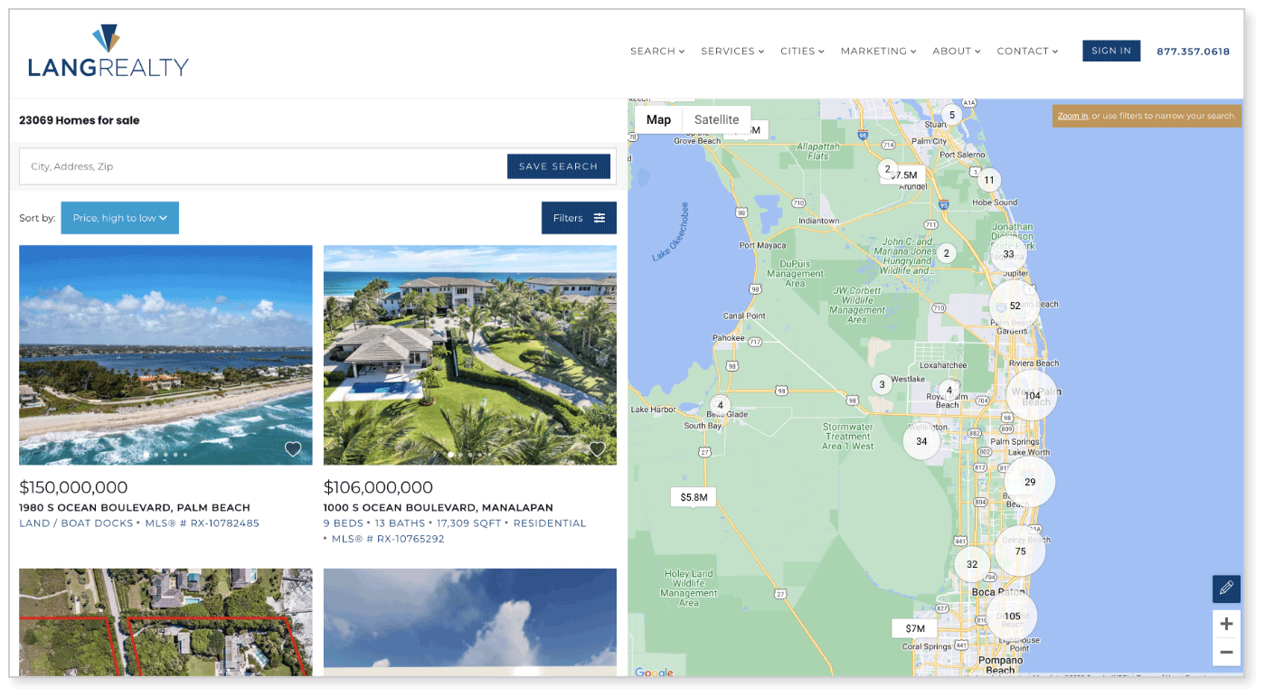The image size is (1265, 697).
Task: Zoom out using the map's minus icon
Action: click(x=1226, y=652)
